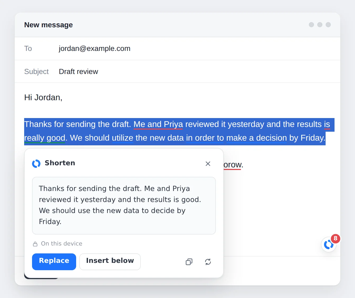
Task: Click the underlined phrase "Me and Priya"
Action: [x=158, y=124]
